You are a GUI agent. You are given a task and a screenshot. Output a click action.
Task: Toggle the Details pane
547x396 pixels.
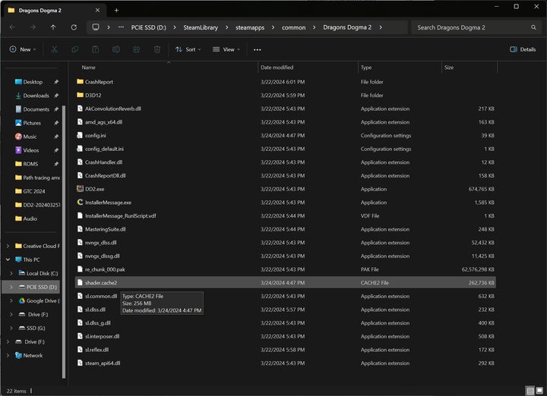(x=523, y=49)
